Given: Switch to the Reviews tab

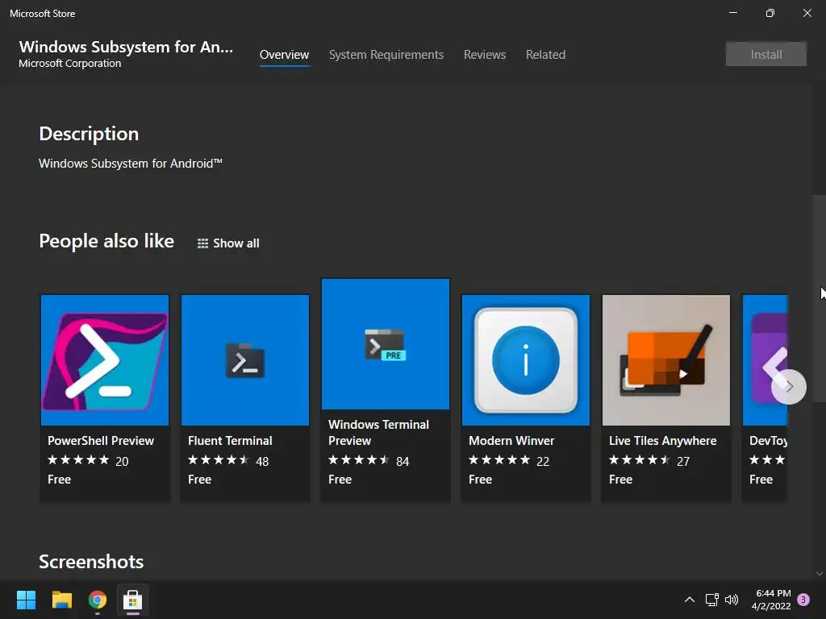Looking at the screenshot, I should pos(485,55).
